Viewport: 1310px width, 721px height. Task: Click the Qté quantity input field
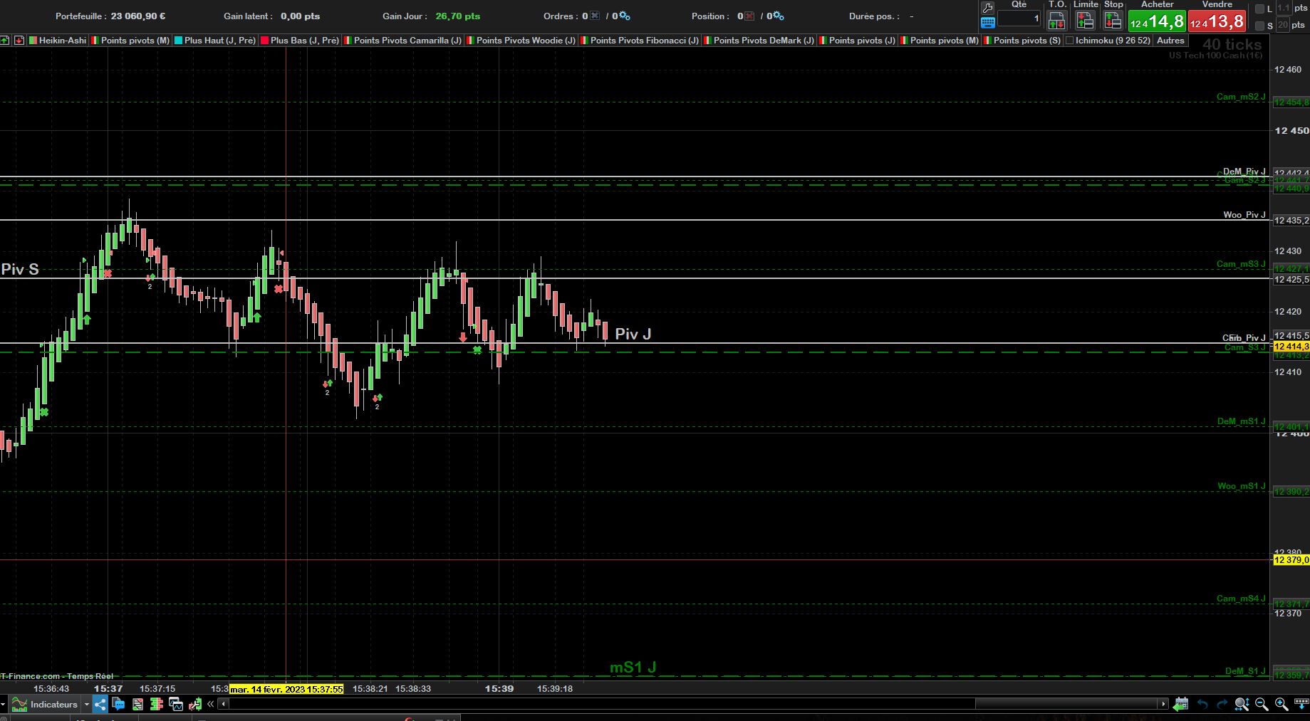(1019, 19)
